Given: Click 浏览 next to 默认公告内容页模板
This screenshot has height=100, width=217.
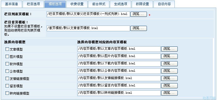Looking at the screenshot, I should (x=169, y=71).
